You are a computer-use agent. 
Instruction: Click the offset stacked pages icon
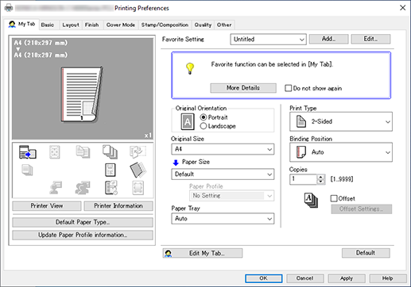(x=311, y=201)
